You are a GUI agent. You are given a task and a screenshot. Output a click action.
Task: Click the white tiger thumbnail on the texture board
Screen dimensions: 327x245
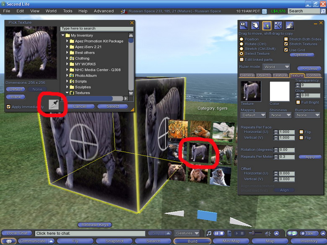pyautogui.click(x=199, y=153)
